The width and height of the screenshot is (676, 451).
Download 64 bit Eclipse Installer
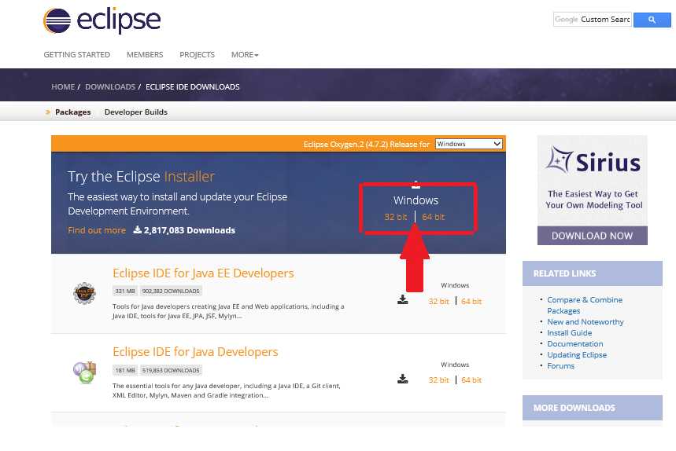click(434, 217)
